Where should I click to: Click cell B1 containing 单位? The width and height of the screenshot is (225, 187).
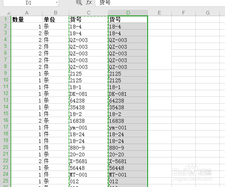55,19
